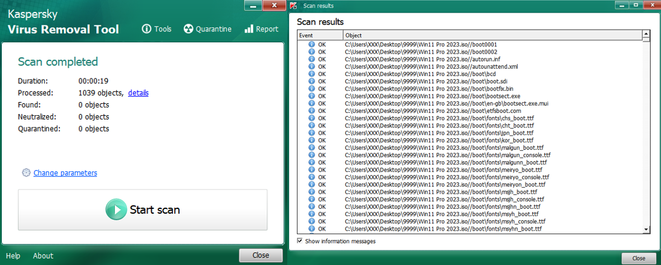Open the Quarantine section
661x265 pixels.
pyautogui.click(x=207, y=29)
